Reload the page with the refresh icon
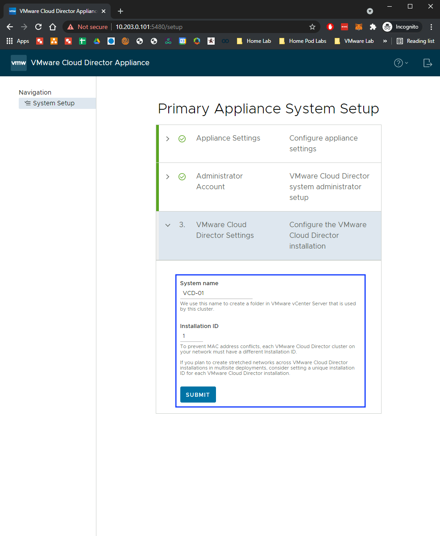 (x=38, y=27)
